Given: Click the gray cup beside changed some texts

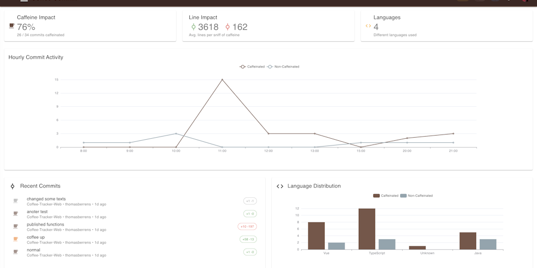Looking at the screenshot, I should [15, 201].
